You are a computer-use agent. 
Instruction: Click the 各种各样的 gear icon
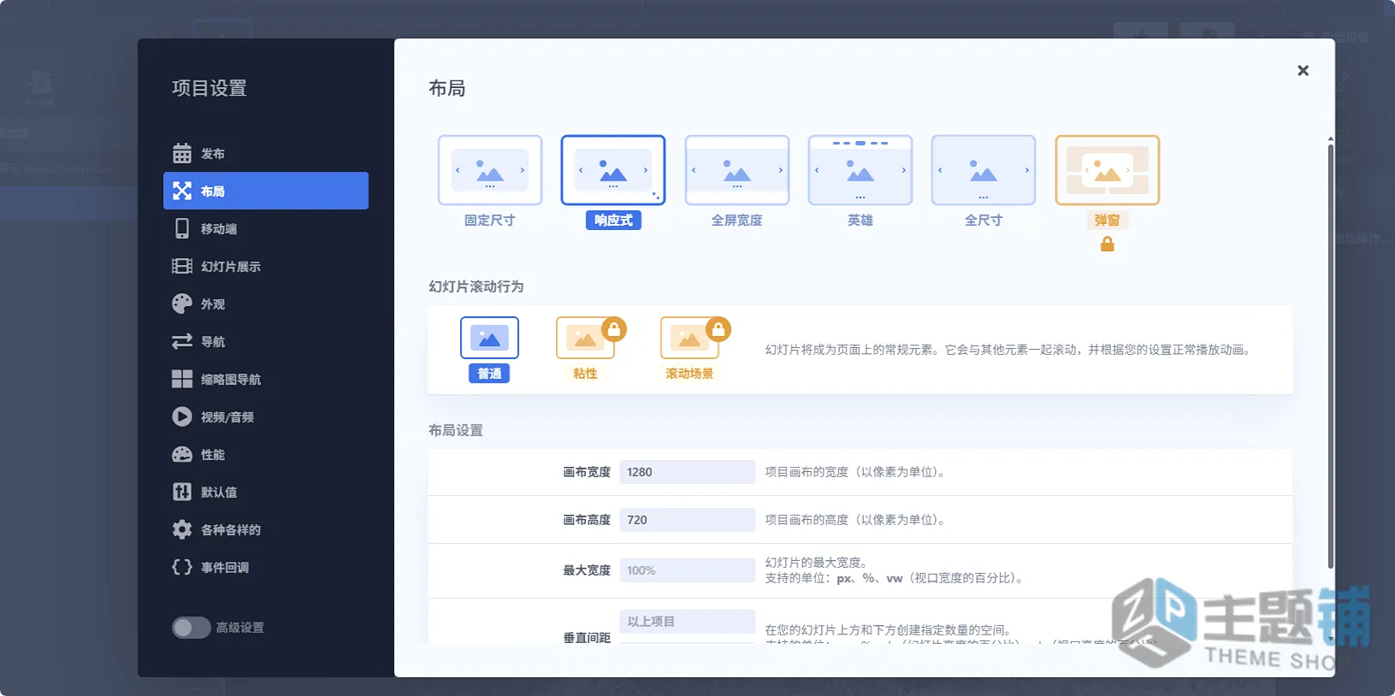tap(182, 529)
